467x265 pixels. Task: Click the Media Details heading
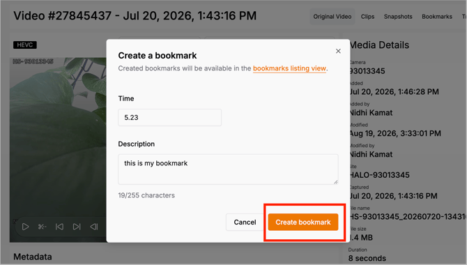pos(379,45)
